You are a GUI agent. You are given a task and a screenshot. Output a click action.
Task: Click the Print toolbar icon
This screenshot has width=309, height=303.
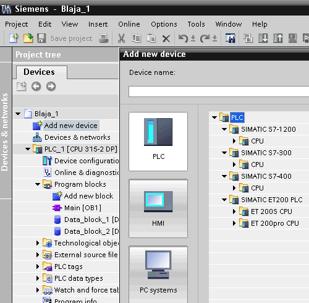(x=104, y=38)
